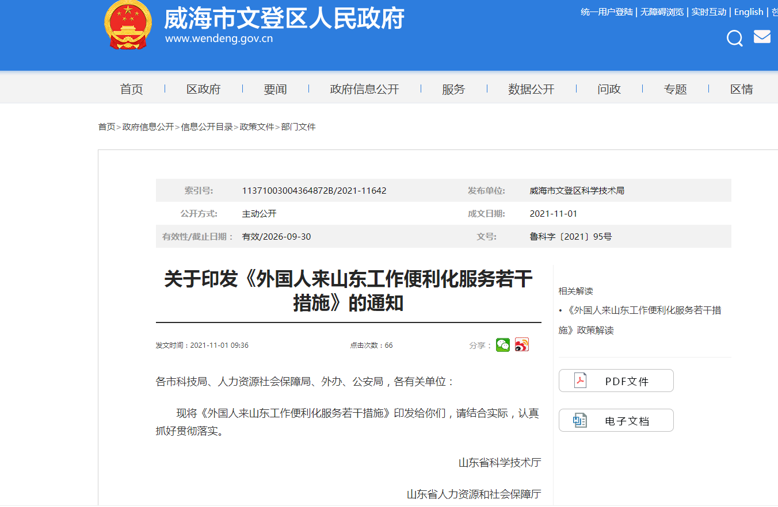Open the 服务 menu item
Image resolution: width=778 pixels, height=507 pixels.
[x=454, y=89]
